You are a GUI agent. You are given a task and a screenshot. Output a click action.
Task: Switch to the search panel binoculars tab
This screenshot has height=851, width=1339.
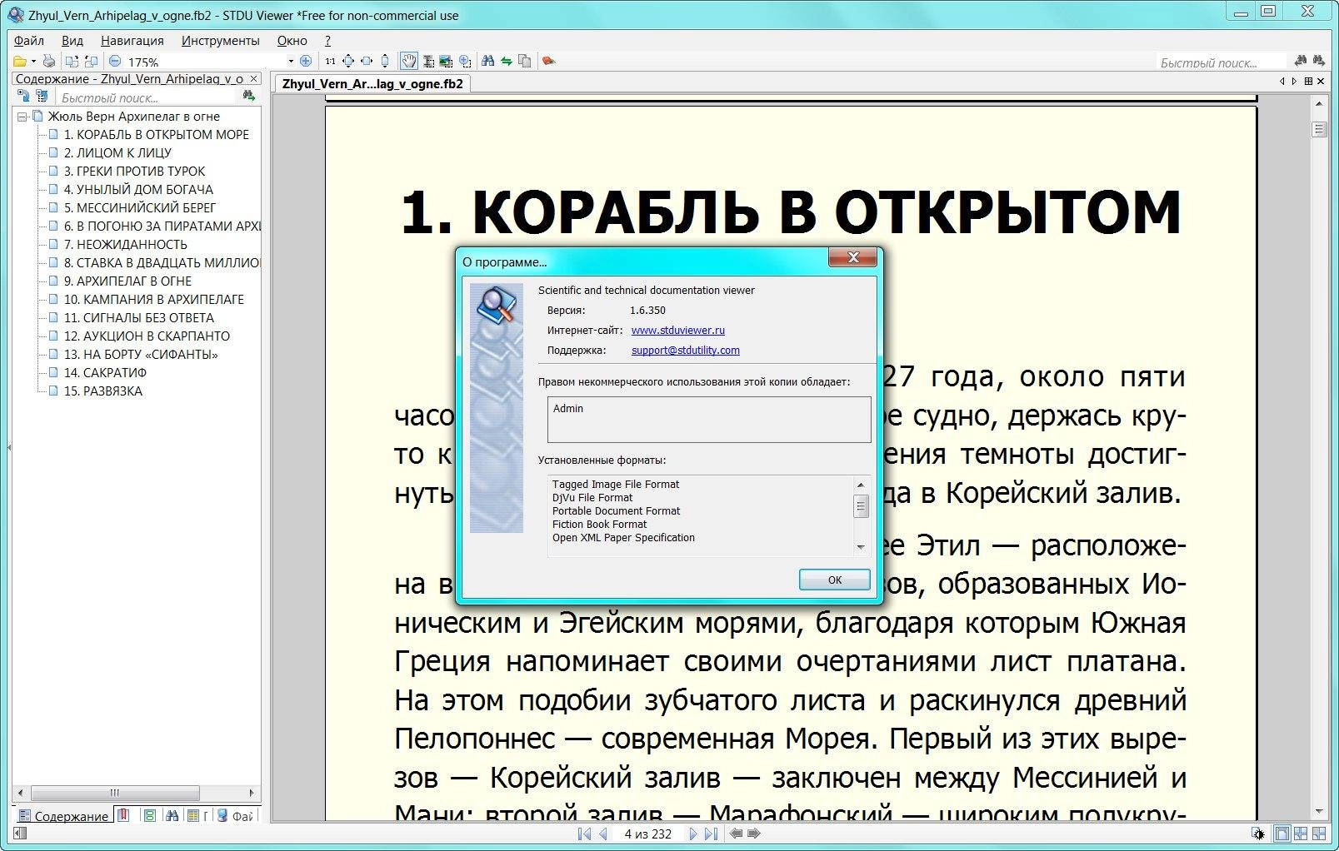(172, 816)
